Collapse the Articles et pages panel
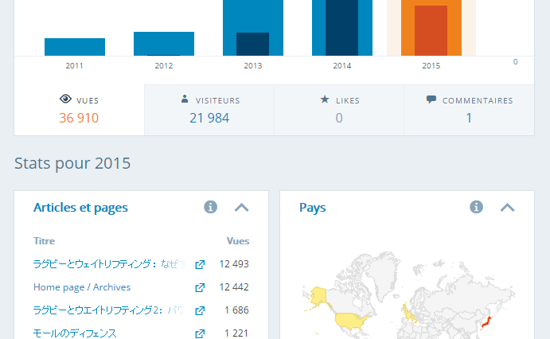Screen dimensions: 550x339 tap(241, 208)
